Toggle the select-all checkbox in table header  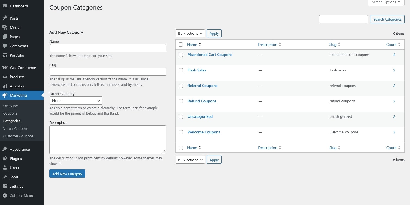tap(181, 45)
